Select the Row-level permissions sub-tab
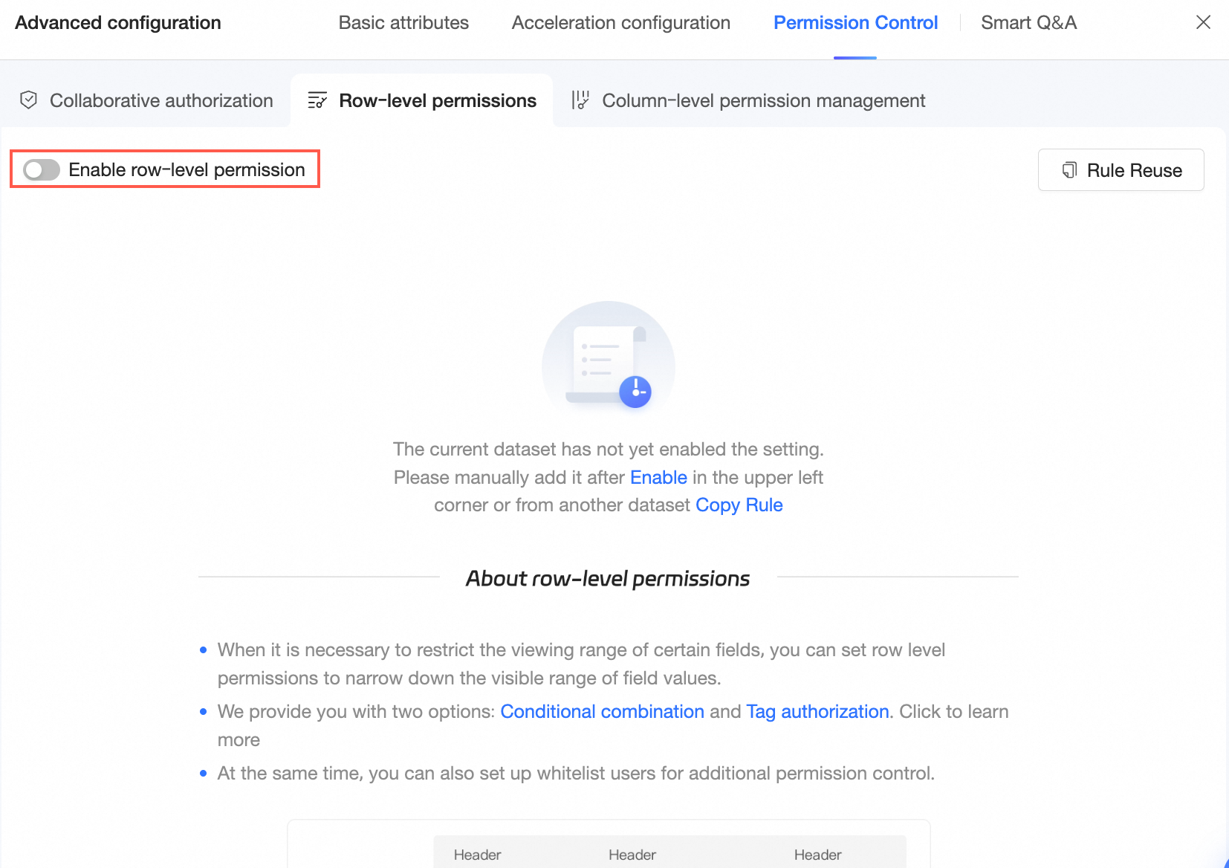 tap(437, 100)
